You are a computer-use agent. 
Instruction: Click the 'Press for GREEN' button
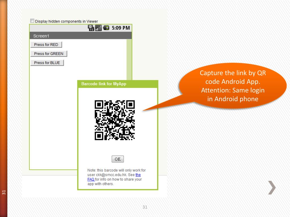pyautogui.click(x=49, y=54)
